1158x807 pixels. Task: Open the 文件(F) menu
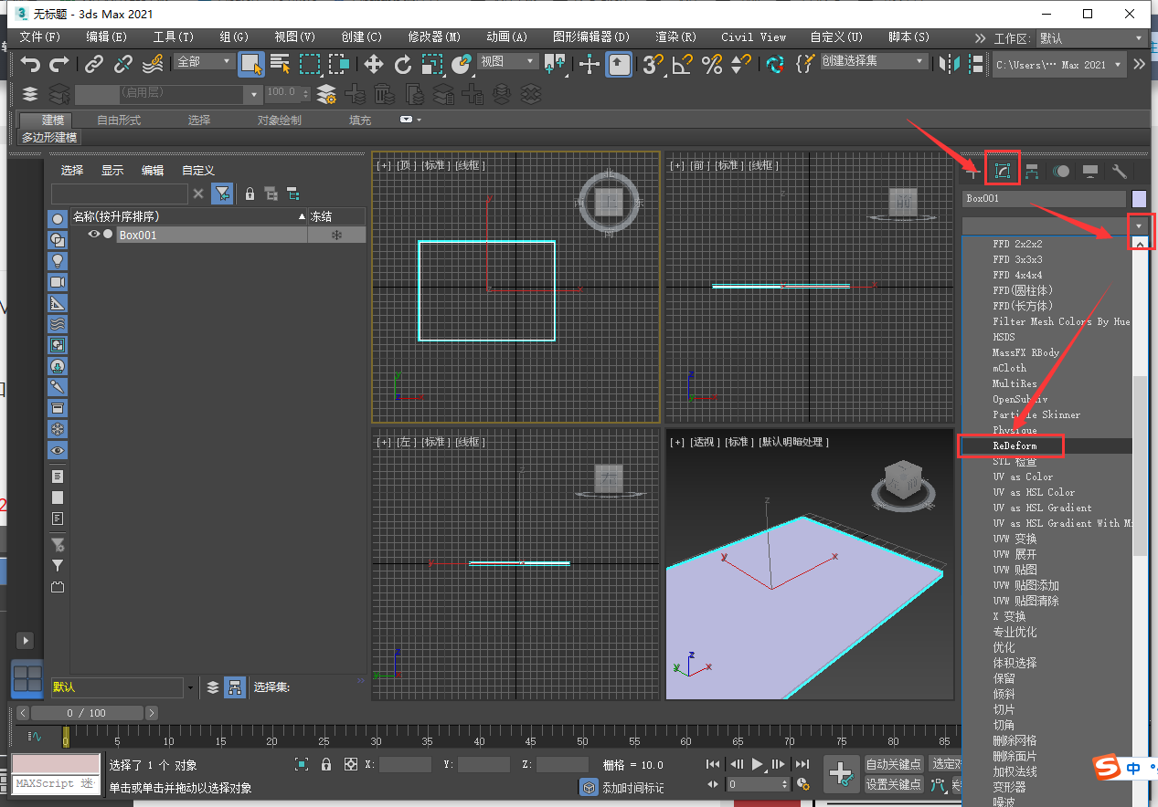(40, 37)
